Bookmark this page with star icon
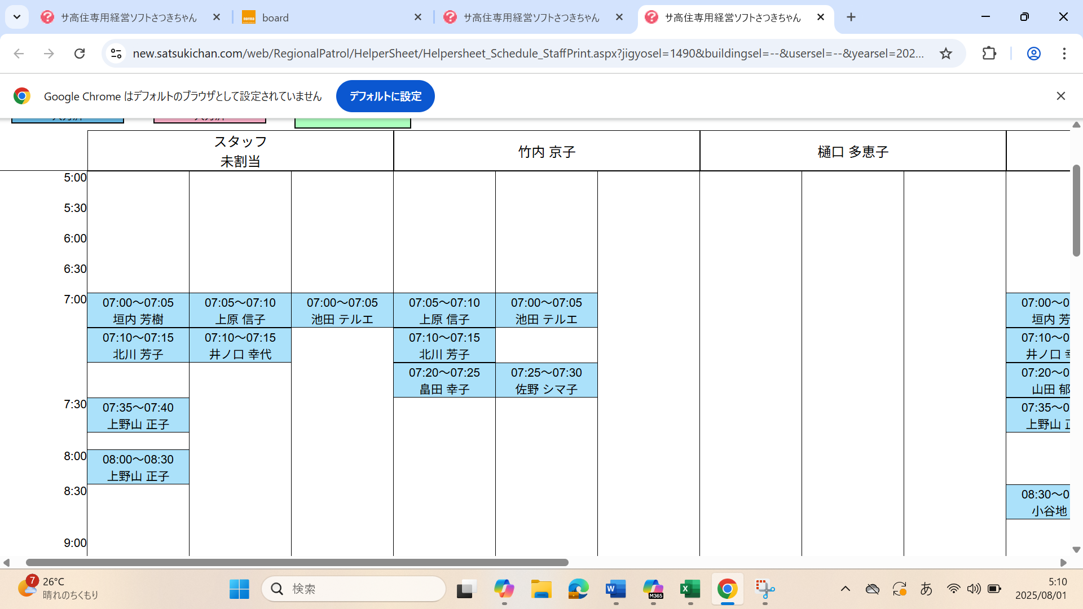The image size is (1083, 609). click(x=946, y=54)
